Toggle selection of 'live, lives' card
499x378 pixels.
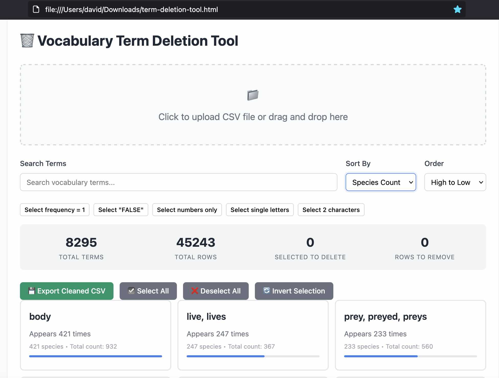tap(253, 335)
